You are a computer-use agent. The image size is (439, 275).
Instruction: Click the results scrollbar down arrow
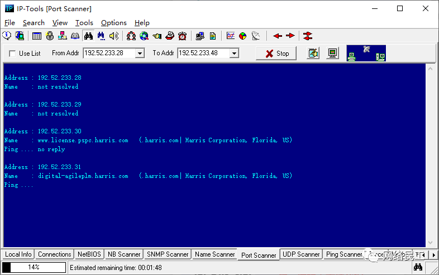tap(430, 243)
